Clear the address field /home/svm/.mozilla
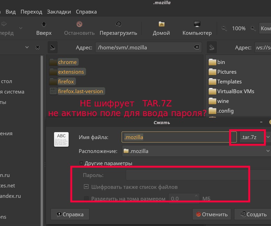The width and height of the screenshot is (271, 226). 196,47
